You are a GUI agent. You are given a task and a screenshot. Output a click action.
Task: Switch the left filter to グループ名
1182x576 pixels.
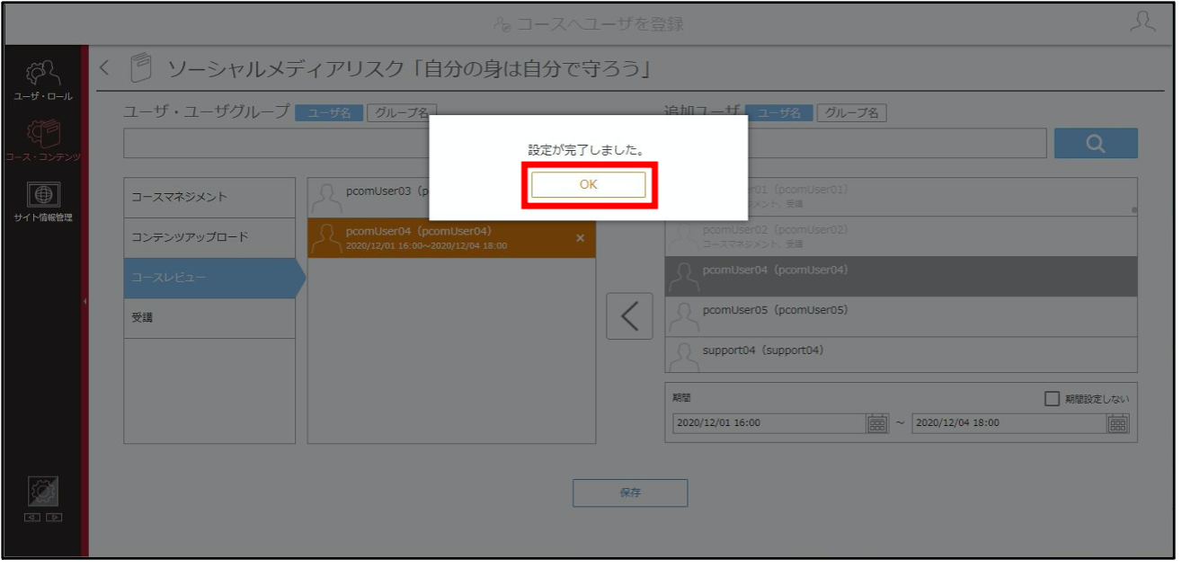pyautogui.click(x=401, y=112)
